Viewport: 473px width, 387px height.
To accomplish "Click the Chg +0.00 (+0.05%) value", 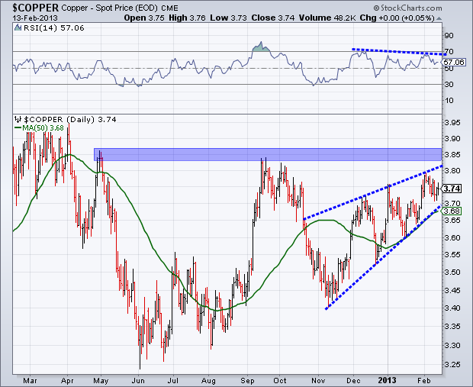I will 397,18.
